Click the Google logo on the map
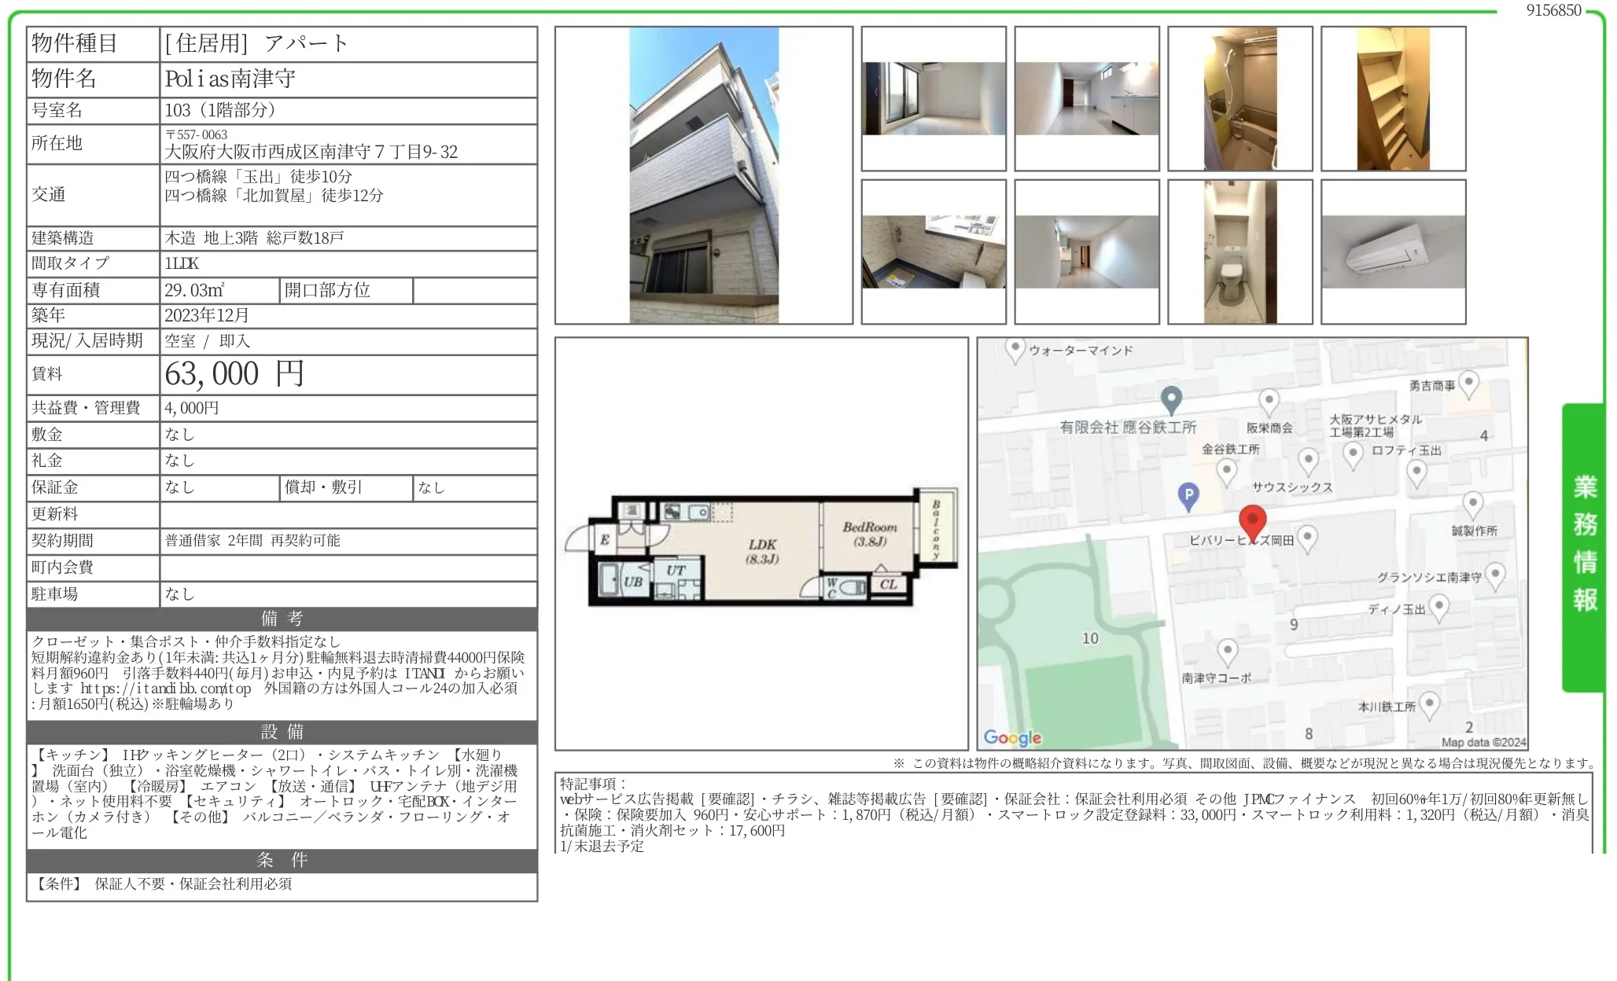 coord(1011,737)
